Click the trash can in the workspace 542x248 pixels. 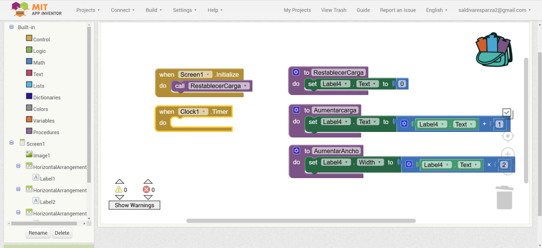[x=504, y=197]
